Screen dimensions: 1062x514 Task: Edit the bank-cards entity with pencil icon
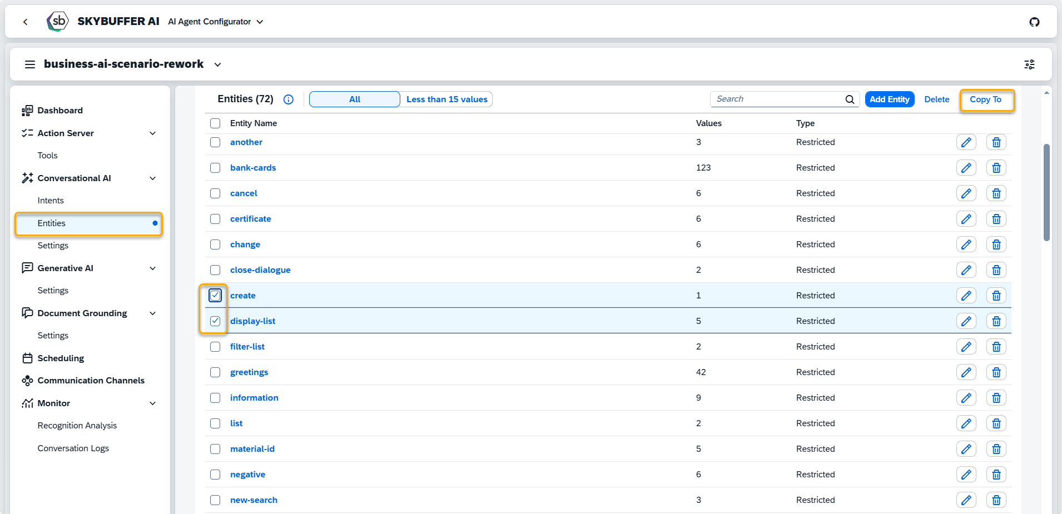pyautogui.click(x=966, y=168)
